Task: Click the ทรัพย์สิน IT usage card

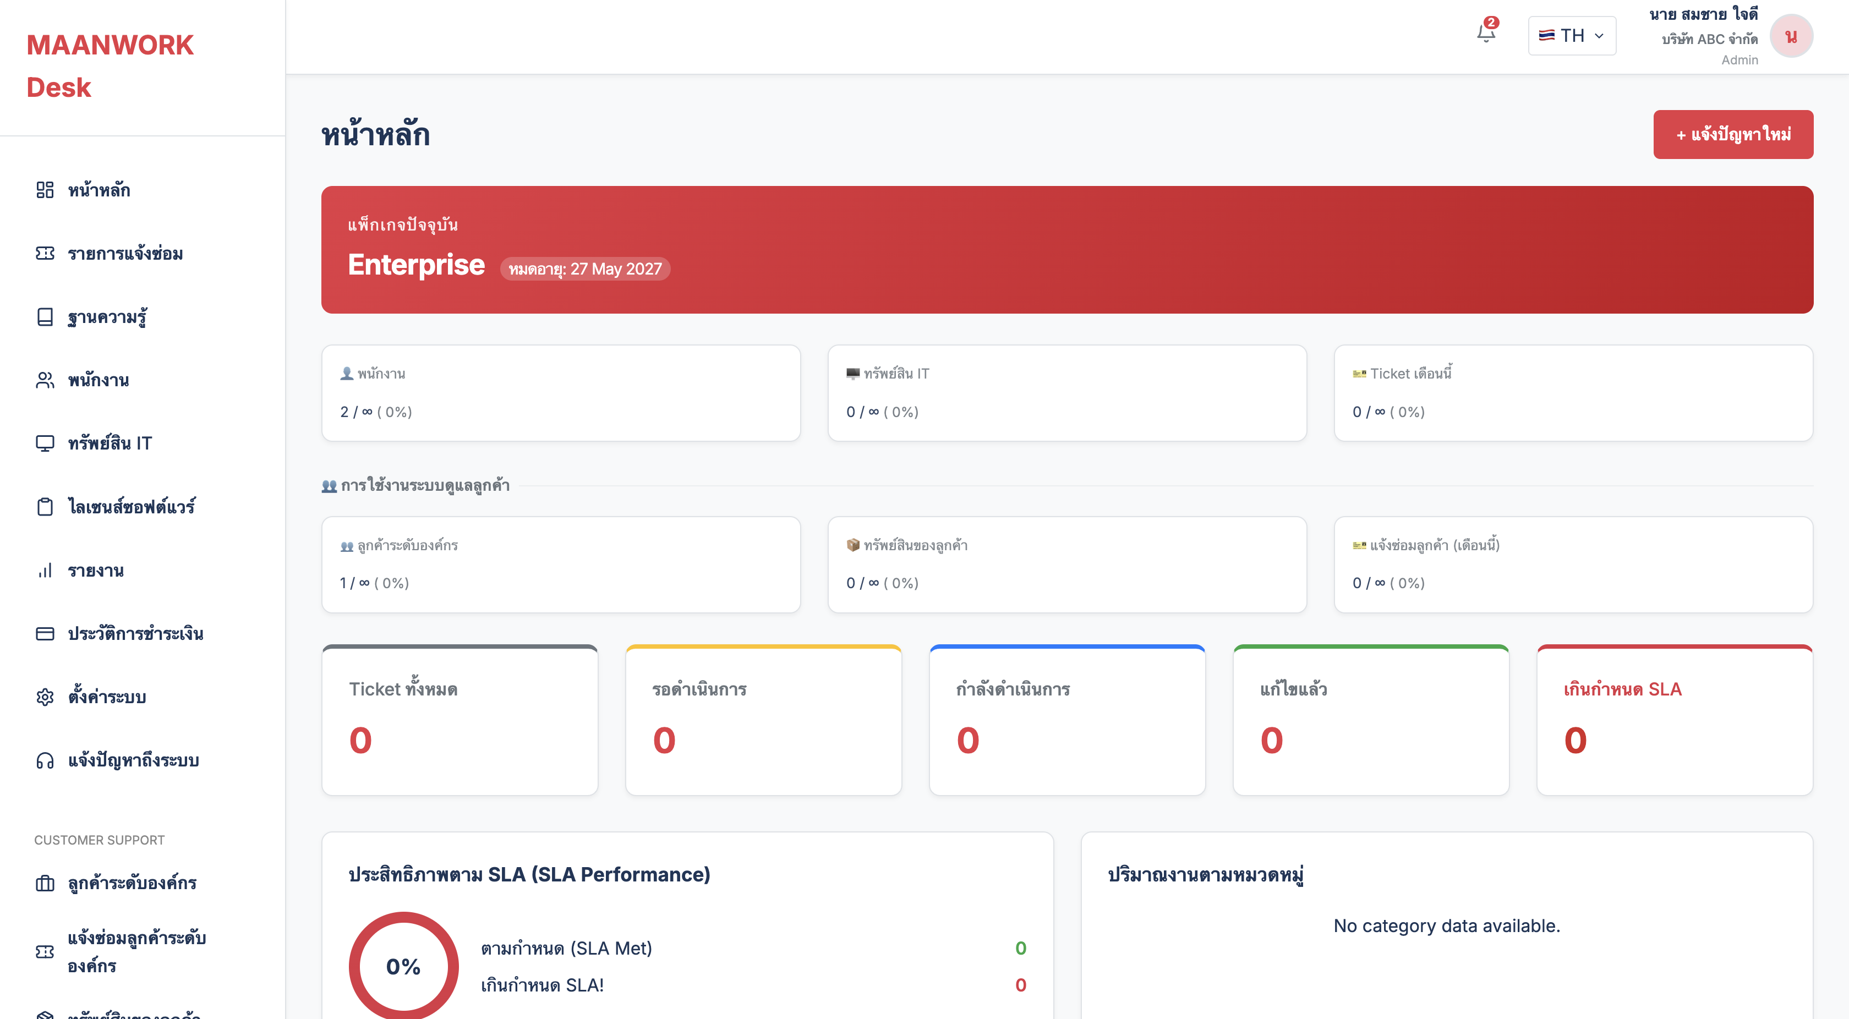Action: coord(1066,393)
